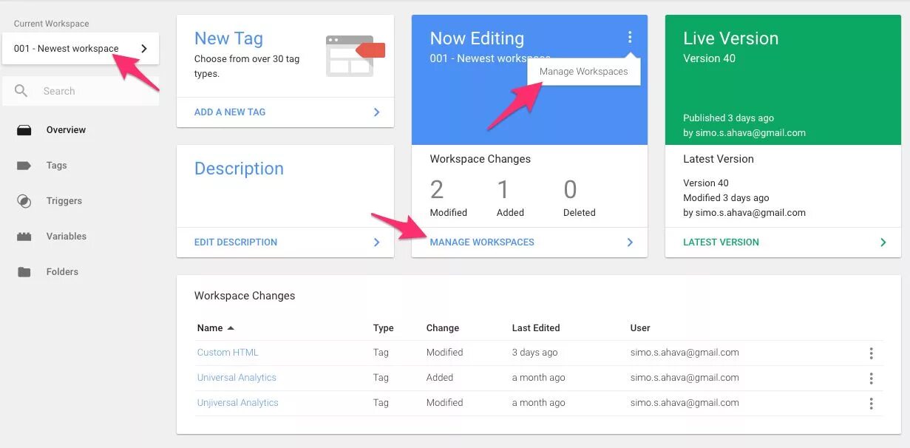Click the 'Added' change cell
The width and height of the screenshot is (910, 448).
point(440,378)
